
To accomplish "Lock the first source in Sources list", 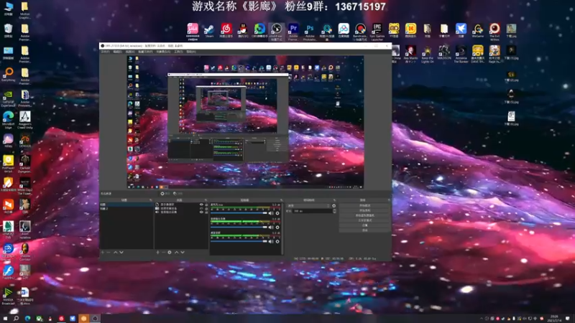I will [206, 205].
